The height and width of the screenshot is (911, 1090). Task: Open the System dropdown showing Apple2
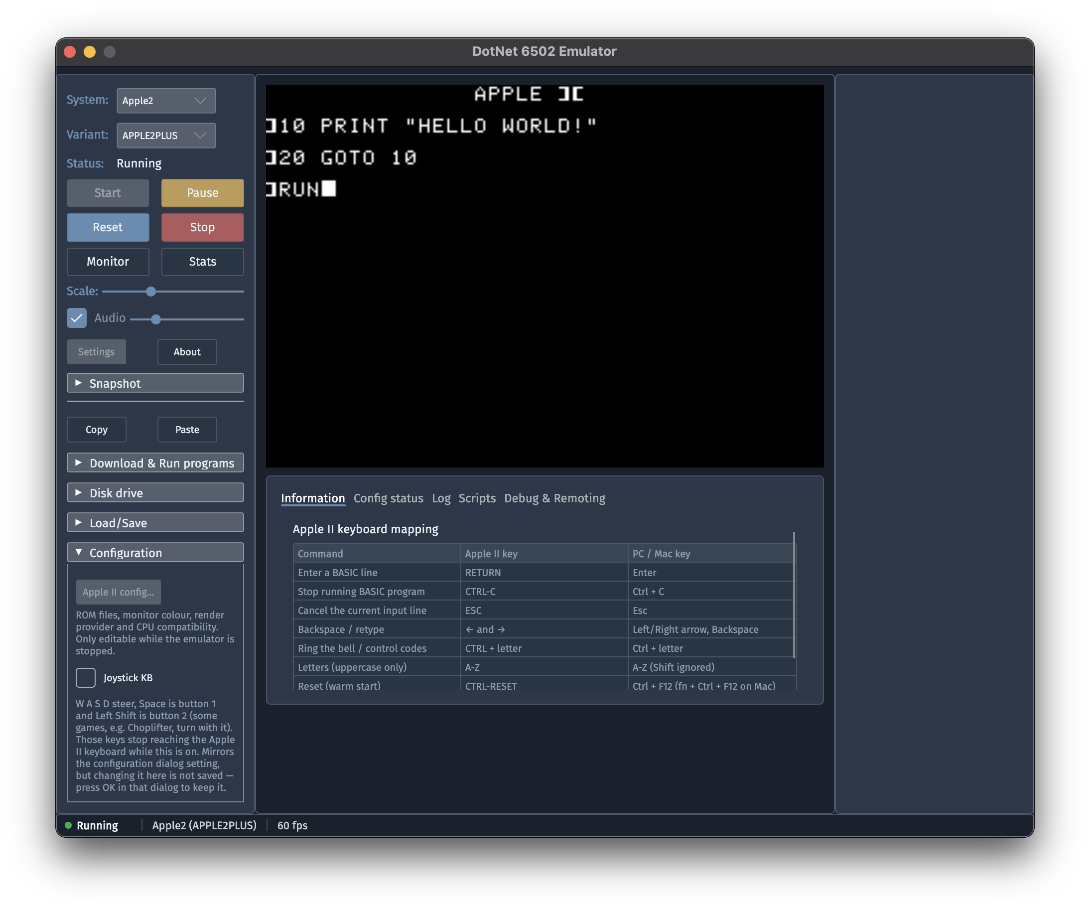click(166, 101)
